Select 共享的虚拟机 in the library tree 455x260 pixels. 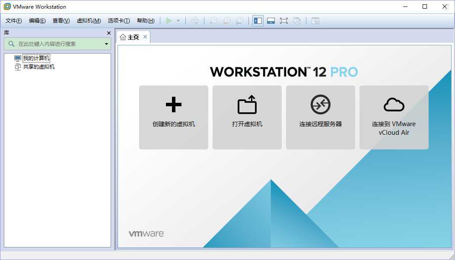[x=38, y=67]
